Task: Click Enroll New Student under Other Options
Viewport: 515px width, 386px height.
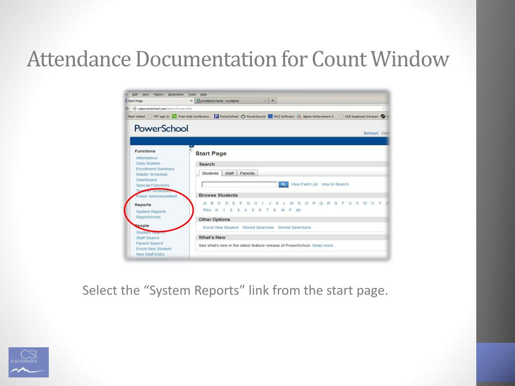Action: click(x=221, y=228)
